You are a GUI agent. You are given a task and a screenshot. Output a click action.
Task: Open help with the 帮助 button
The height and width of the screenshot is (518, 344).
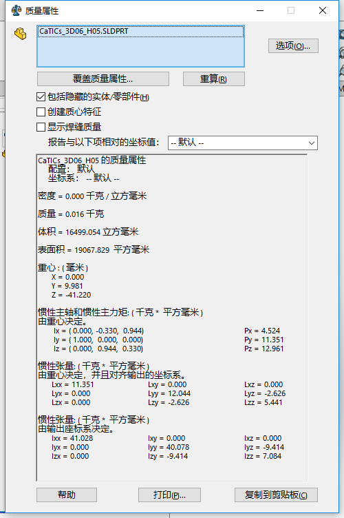pyautogui.click(x=67, y=495)
